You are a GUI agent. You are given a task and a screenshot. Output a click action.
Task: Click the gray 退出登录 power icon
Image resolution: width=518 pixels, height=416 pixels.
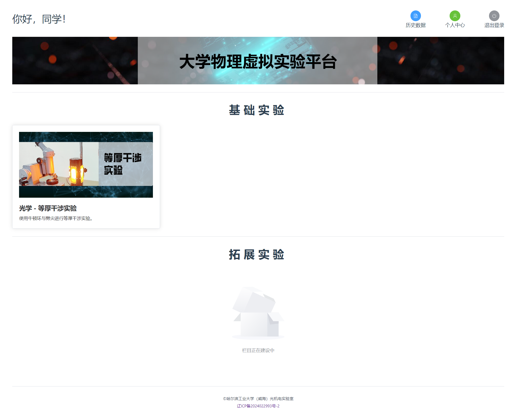coord(494,16)
